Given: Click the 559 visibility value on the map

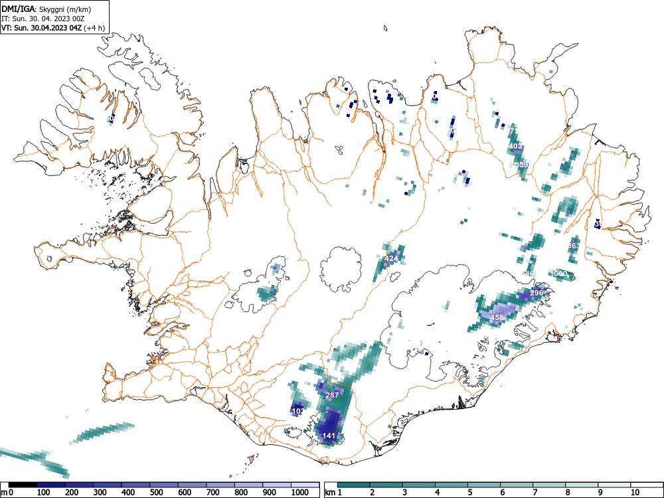Looking at the screenshot, I should point(522,165).
